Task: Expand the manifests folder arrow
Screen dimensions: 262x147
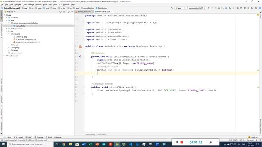Action: tap(7, 18)
